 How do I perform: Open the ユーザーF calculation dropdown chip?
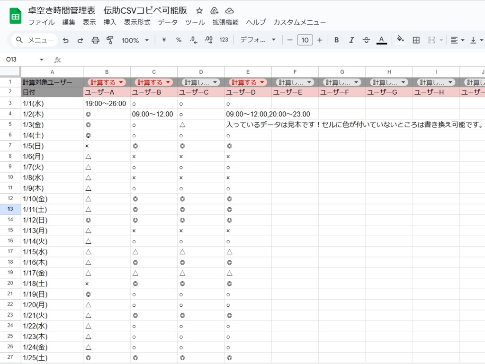pyautogui.click(x=341, y=82)
